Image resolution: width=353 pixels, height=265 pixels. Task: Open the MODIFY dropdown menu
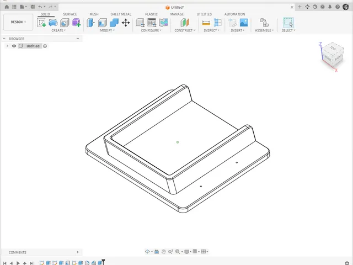click(108, 30)
